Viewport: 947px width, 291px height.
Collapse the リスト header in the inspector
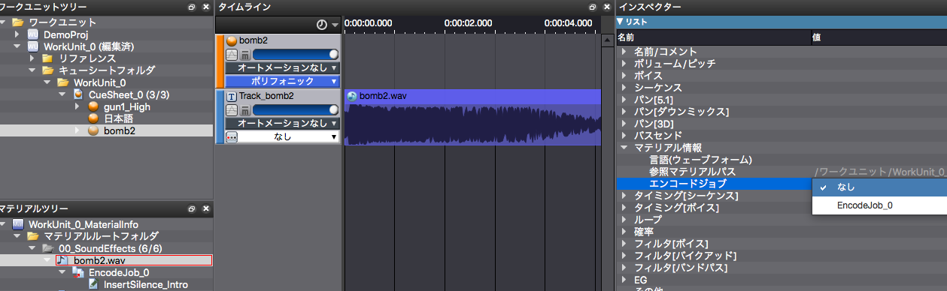pos(620,22)
